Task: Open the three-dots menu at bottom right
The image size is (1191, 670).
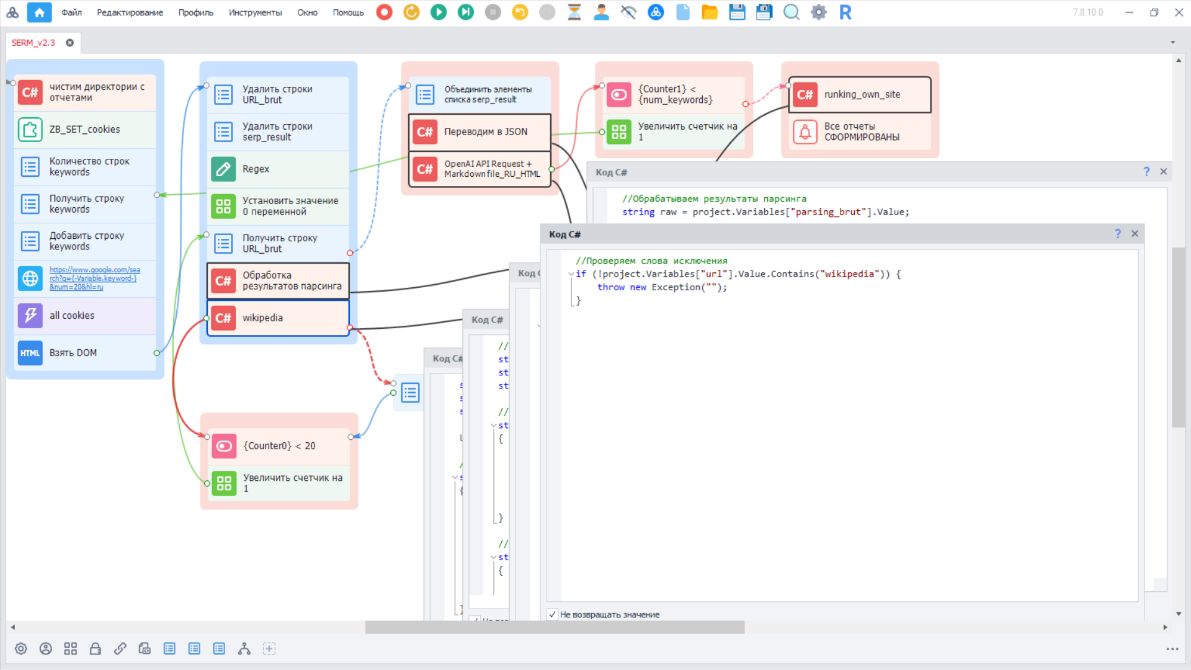Action: [1172, 649]
